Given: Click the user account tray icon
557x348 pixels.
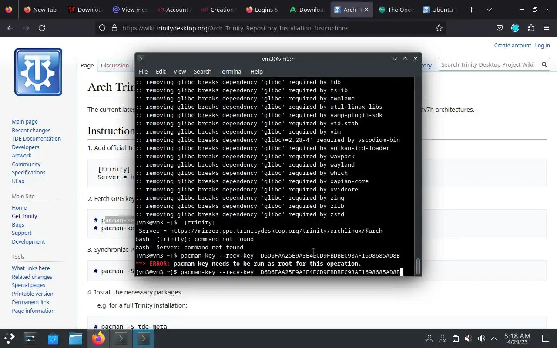Looking at the screenshot, I should [429, 338].
